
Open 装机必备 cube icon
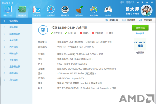coord(94,9)
